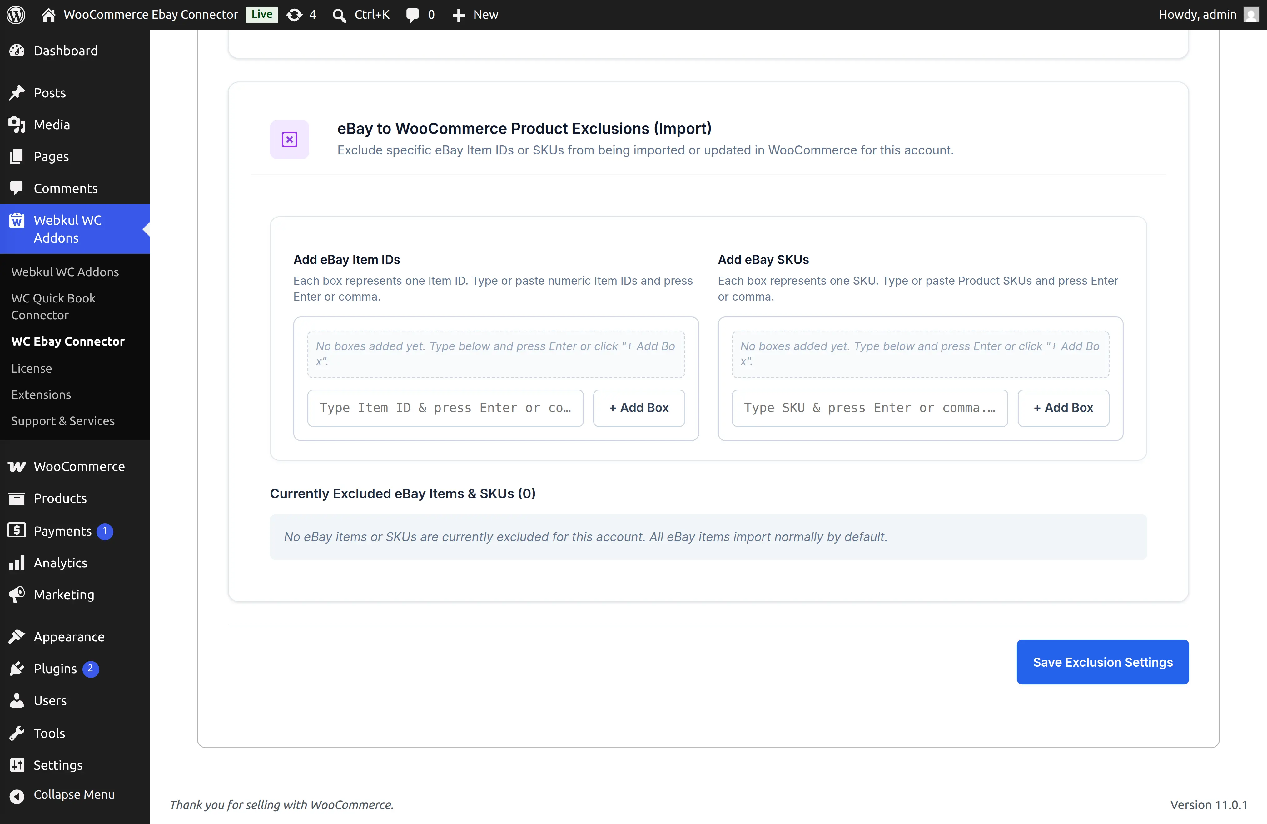Click the WooCommerce logo icon

pyautogui.click(x=17, y=467)
